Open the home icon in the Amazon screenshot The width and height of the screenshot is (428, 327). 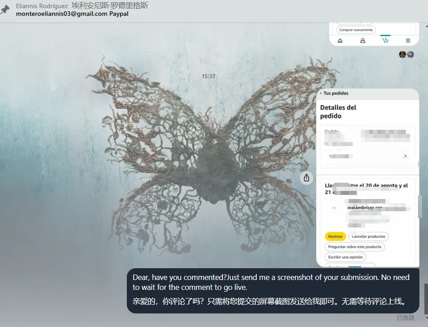pyautogui.click(x=340, y=41)
